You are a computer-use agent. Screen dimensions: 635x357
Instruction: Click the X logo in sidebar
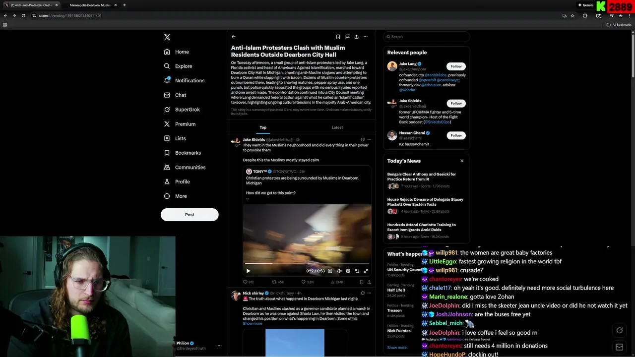pyautogui.click(x=167, y=37)
